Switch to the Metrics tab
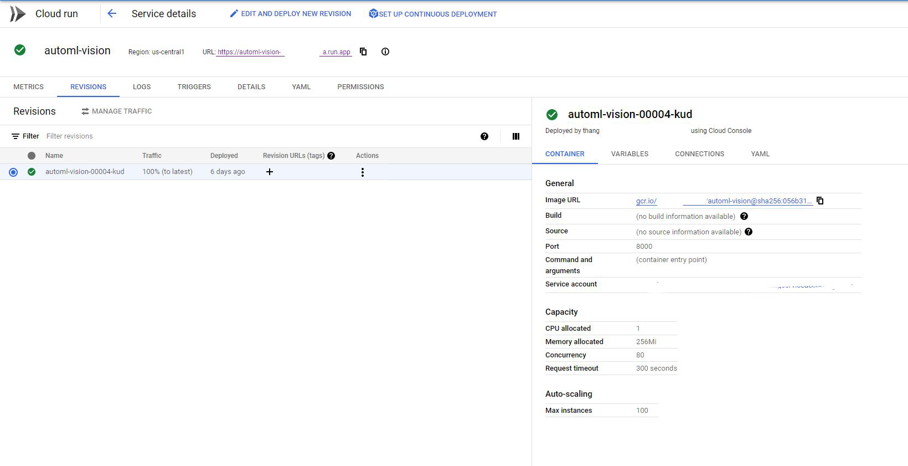 click(x=28, y=87)
